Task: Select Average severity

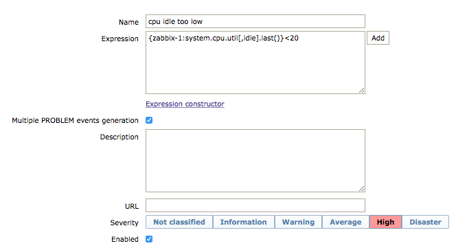Action: pos(345,222)
